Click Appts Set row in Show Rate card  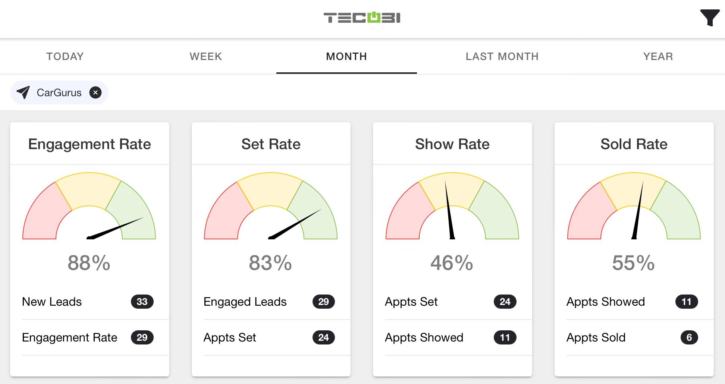pos(411,302)
